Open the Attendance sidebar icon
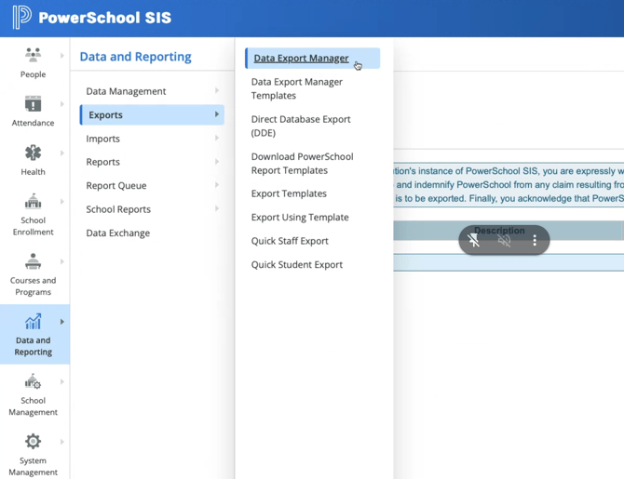This screenshot has width=624, height=479. (33, 103)
